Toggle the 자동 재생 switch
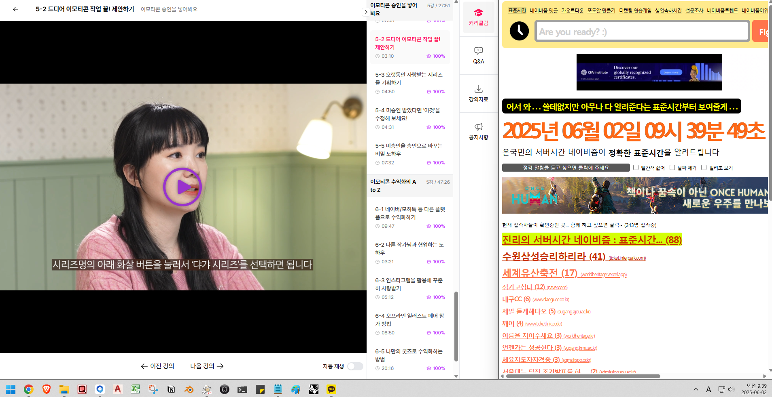 point(355,366)
